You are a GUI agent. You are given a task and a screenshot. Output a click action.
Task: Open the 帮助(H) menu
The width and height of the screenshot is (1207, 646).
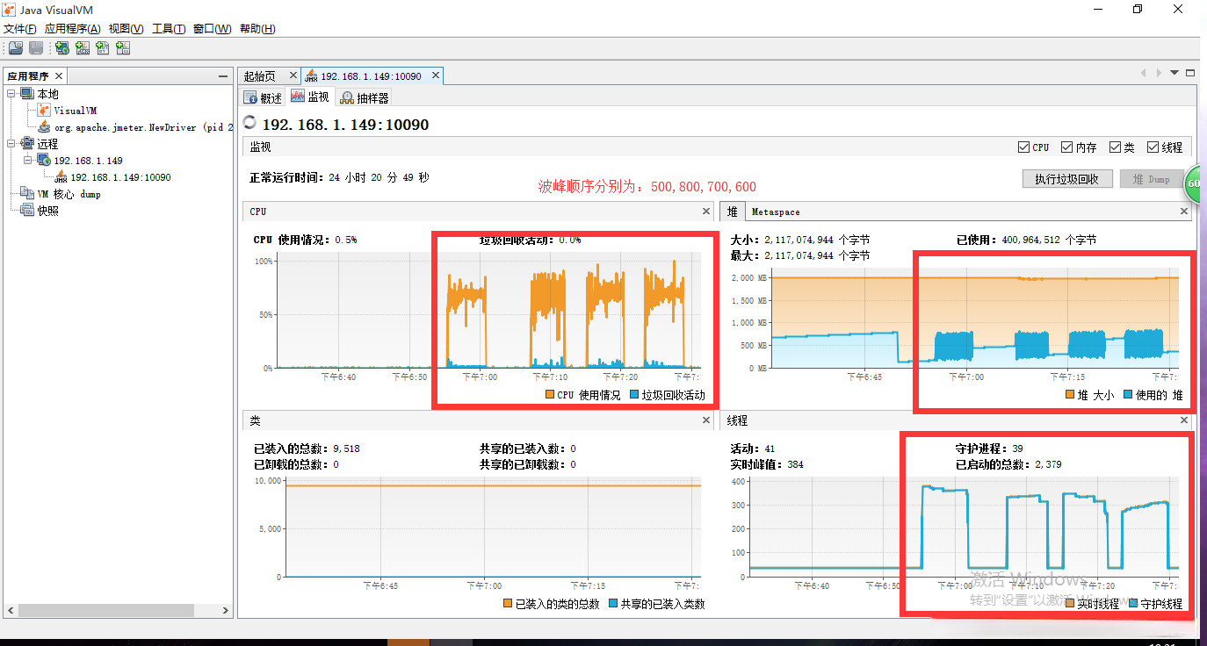(x=257, y=29)
